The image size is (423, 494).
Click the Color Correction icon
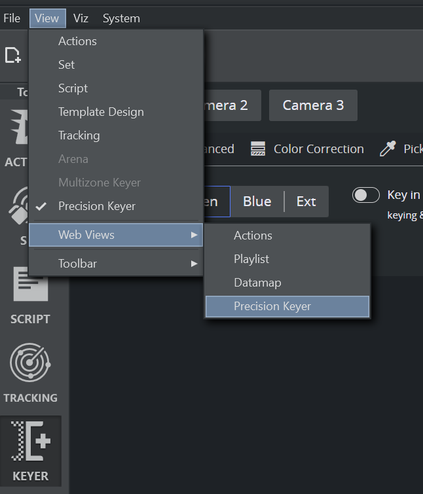(x=258, y=149)
